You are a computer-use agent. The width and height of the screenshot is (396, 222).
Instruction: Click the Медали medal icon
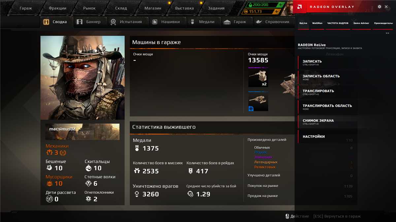tap(192, 22)
